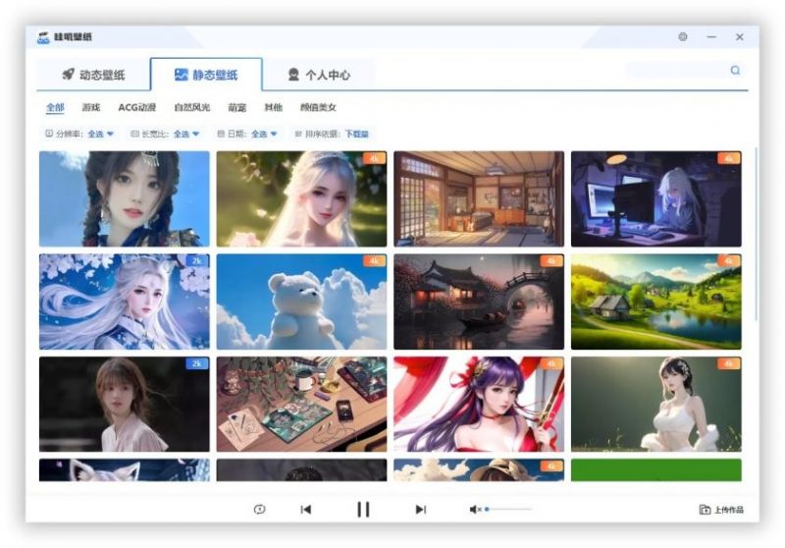Screen dimensions: 785x548
Task: Switch to 动态壁纸 tab
Action: click(x=93, y=75)
